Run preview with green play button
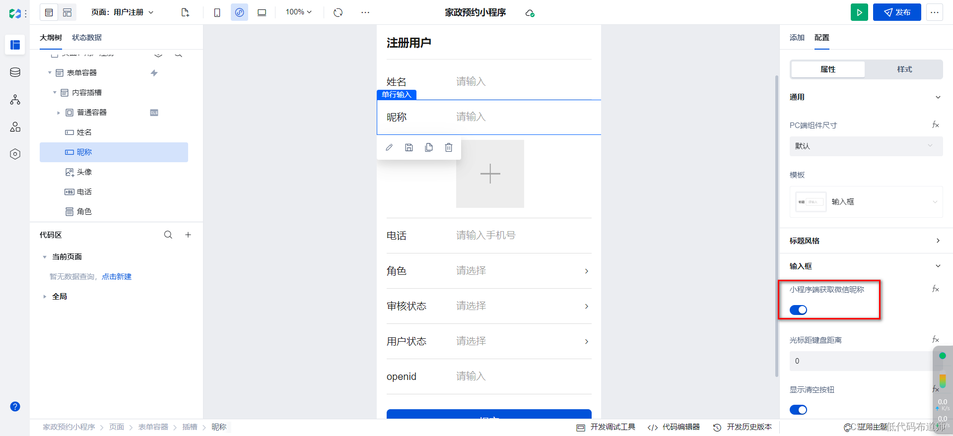 click(x=859, y=12)
